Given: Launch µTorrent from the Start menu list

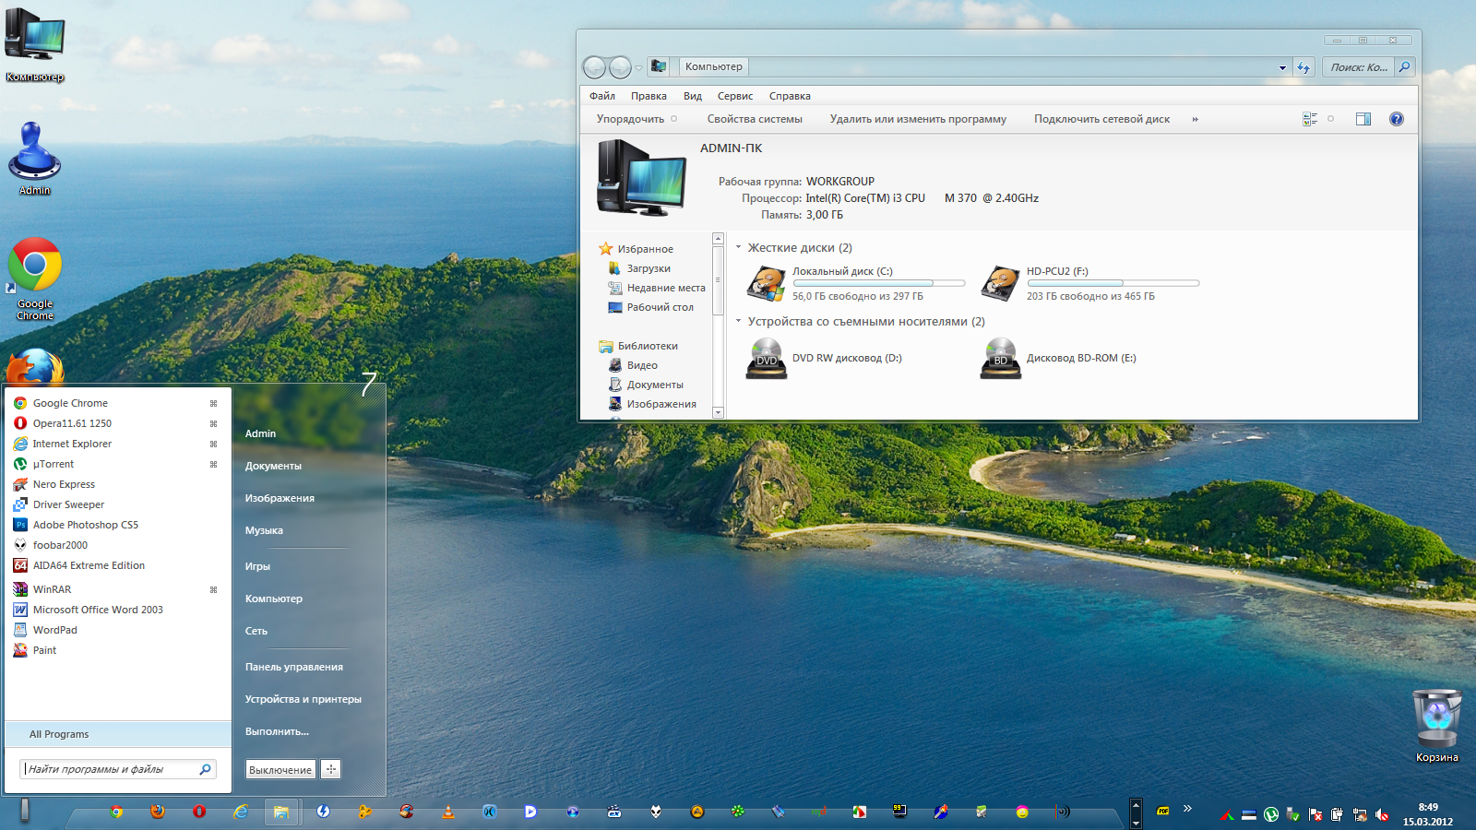Looking at the screenshot, I should [53, 464].
